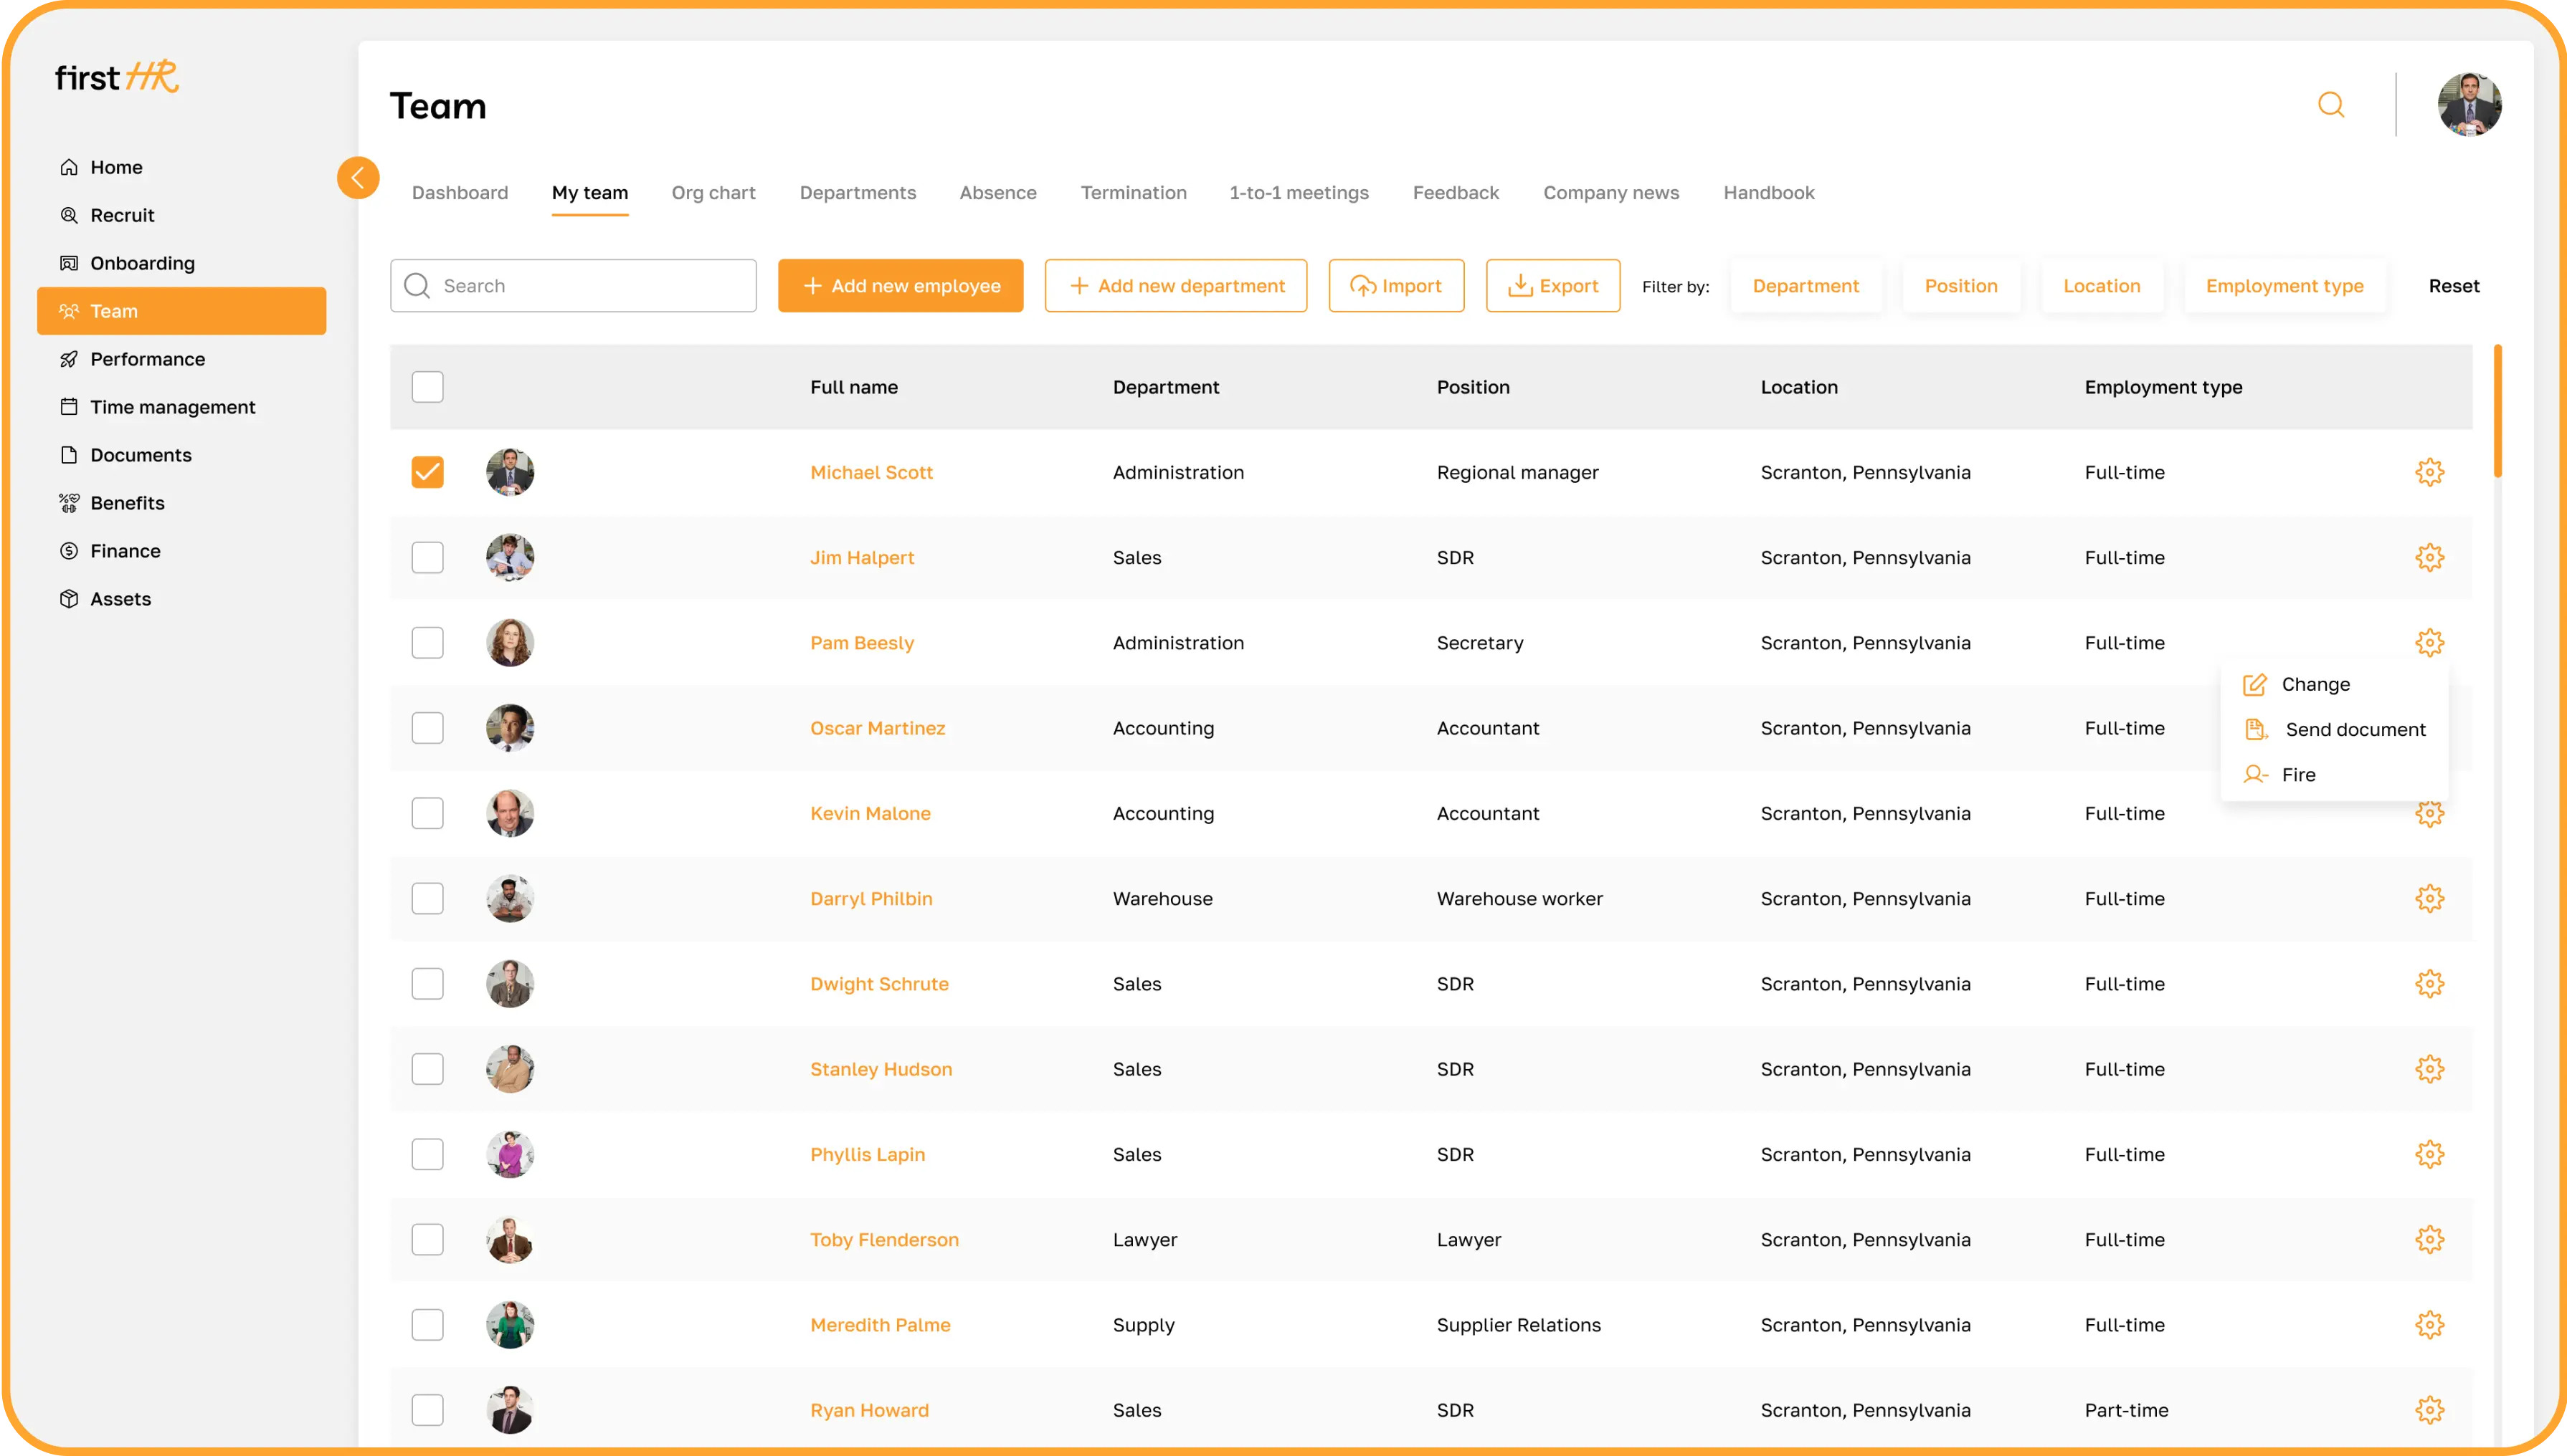2567x1456 pixels.
Task: Click the gear icon for Kevin Malone
Action: [x=2429, y=814]
